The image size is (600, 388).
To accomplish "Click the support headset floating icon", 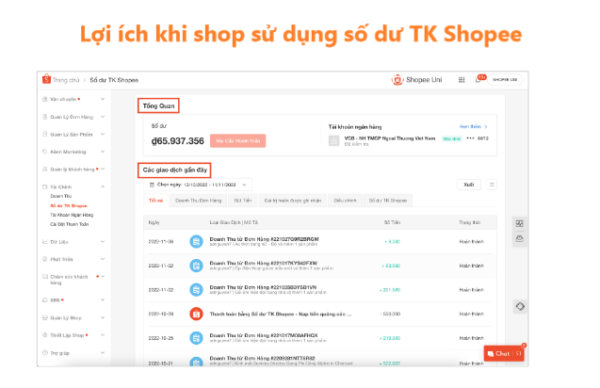I will pos(520,306).
